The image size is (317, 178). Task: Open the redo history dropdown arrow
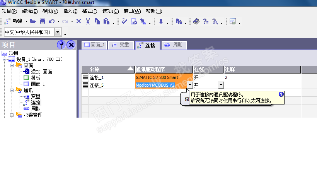(x=72, y=21)
